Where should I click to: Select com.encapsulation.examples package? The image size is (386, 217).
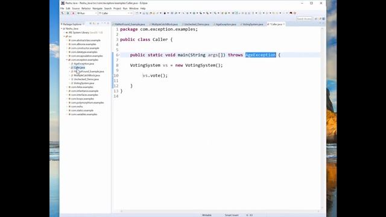click(87, 56)
